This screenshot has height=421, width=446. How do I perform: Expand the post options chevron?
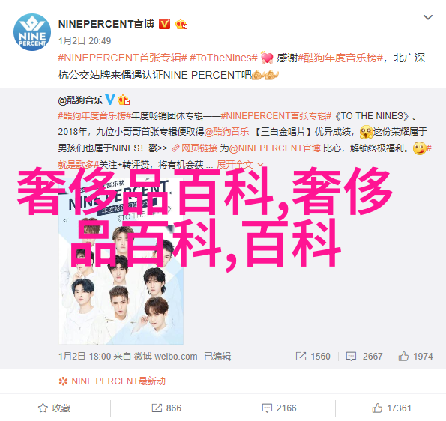click(428, 17)
